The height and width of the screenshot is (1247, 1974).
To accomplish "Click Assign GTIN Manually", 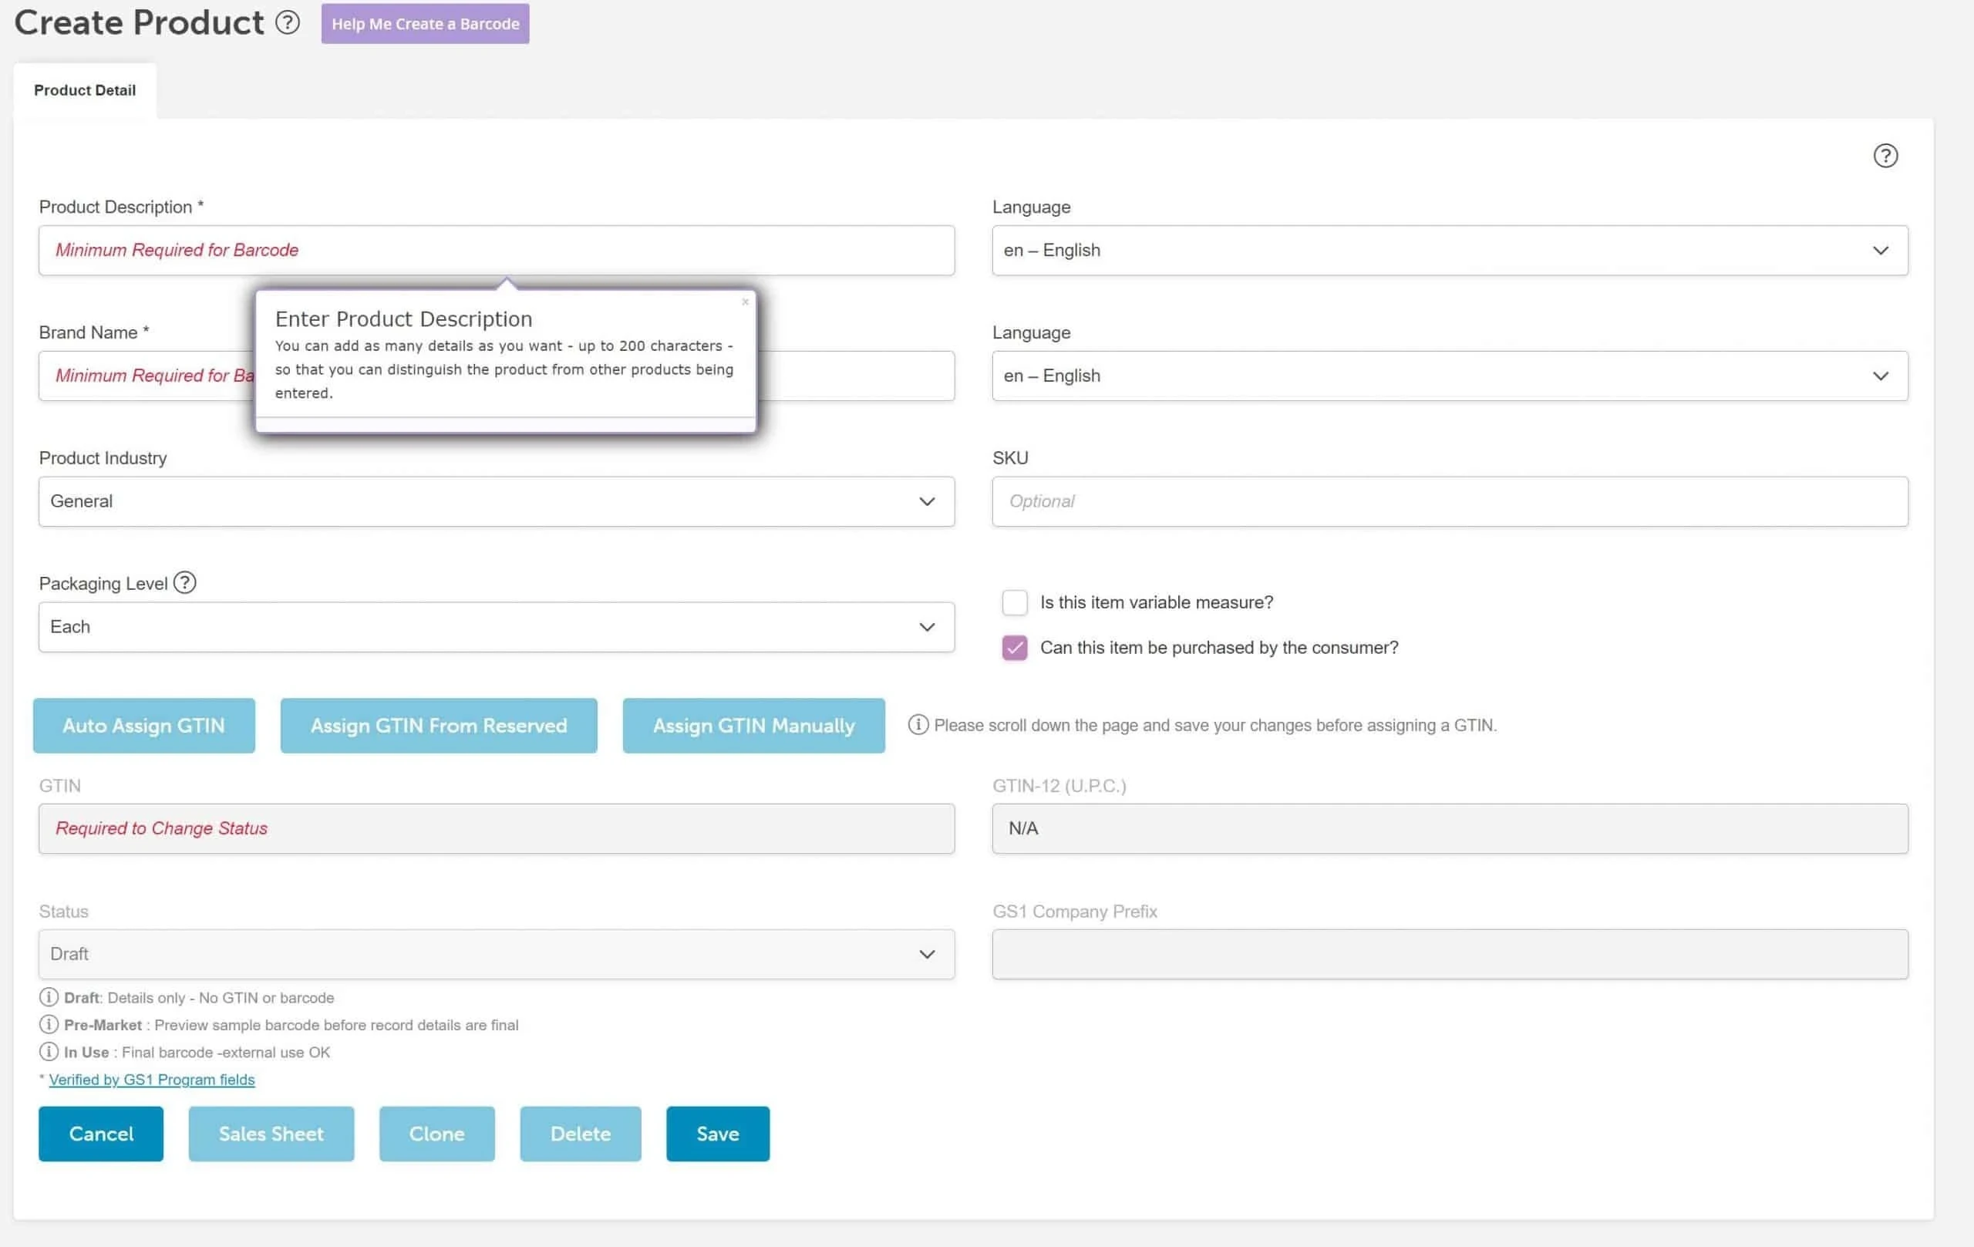I will point(753,725).
